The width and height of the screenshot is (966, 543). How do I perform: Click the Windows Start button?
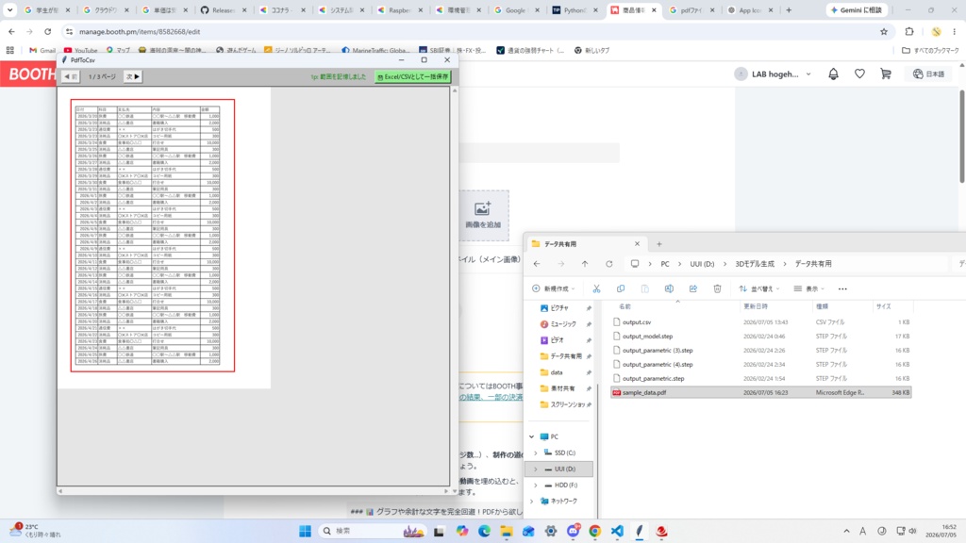coord(305,531)
